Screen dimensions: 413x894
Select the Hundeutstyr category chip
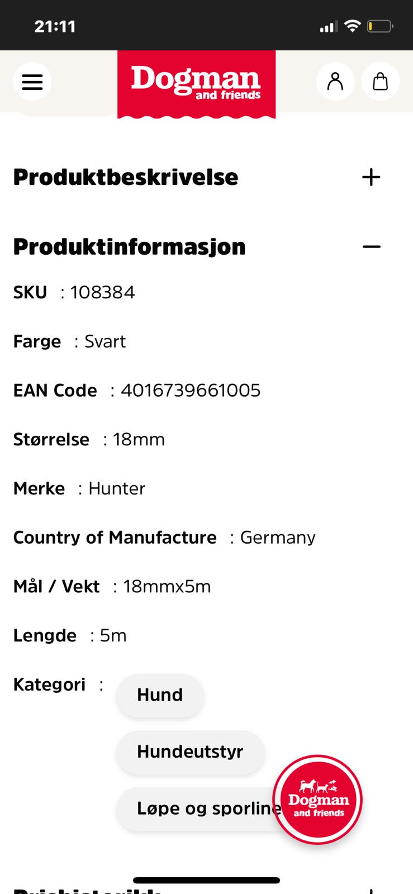[190, 752]
